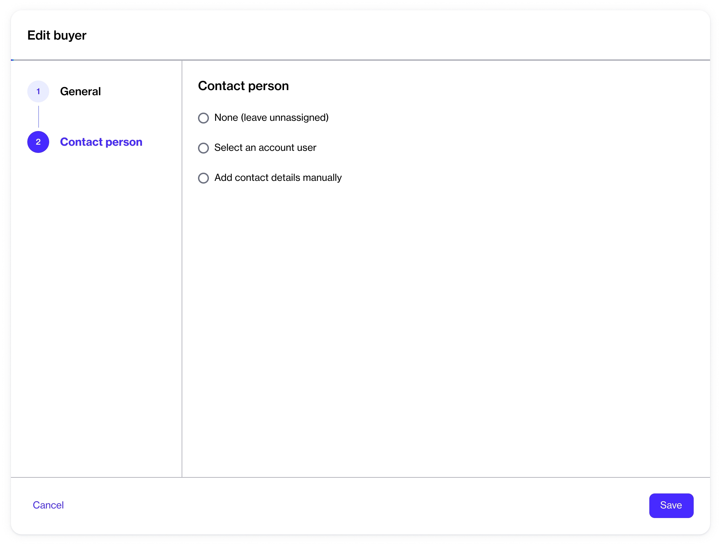721x546 pixels.
Task: Click the "None (leave unassigned)" label text
Action: 271,118
